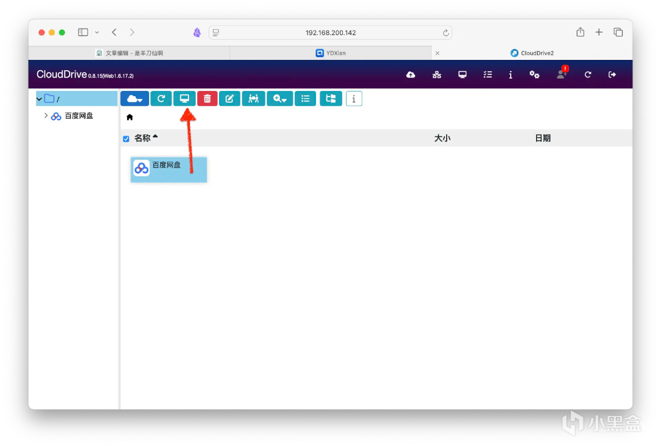
Task: Click the home breadcrumb icon
Action: [130, 117]
